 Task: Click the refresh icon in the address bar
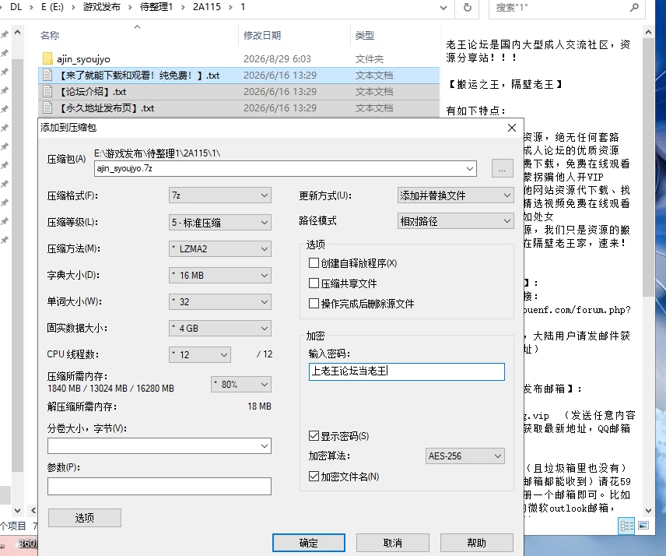click(x=468, y=8)
